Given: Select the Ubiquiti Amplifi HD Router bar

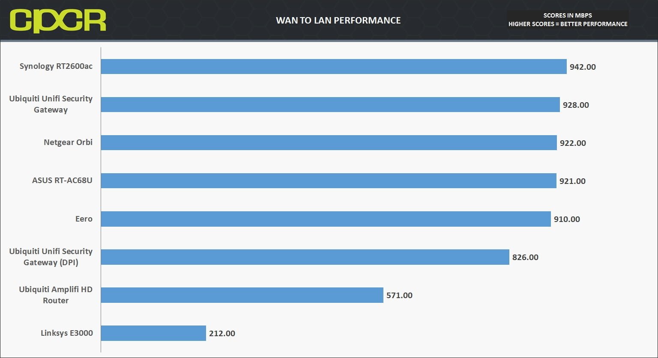Looking at the screenshot, I should [x=242, y=295].
